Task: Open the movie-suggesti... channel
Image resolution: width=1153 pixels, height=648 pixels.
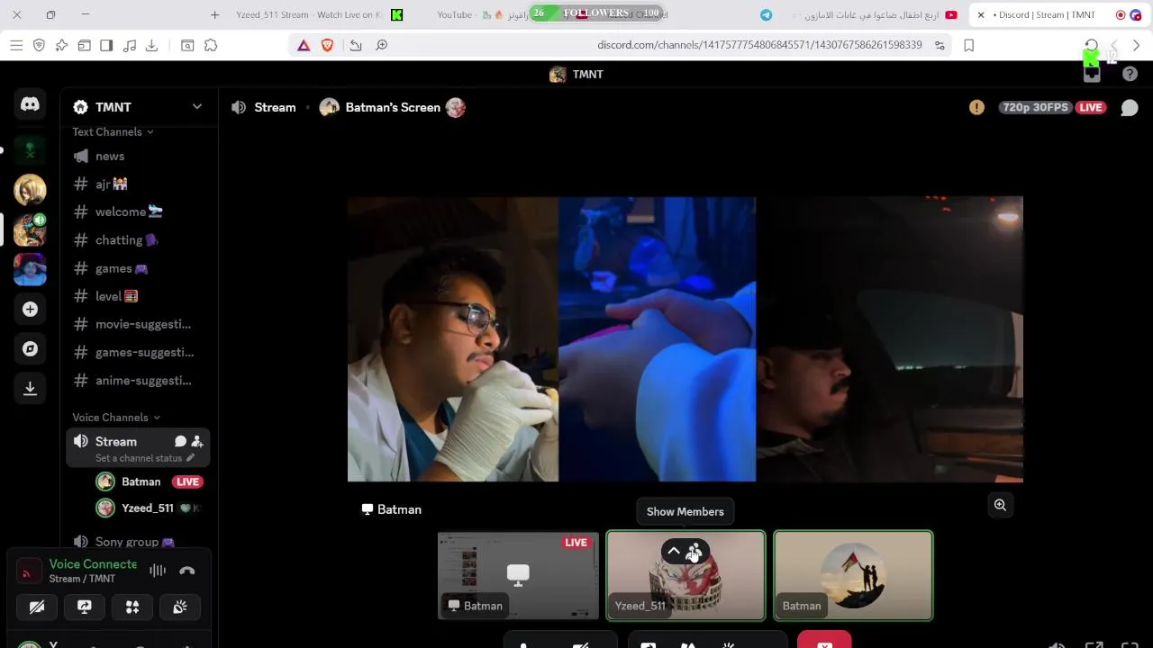Action: [x=138, y=324]
